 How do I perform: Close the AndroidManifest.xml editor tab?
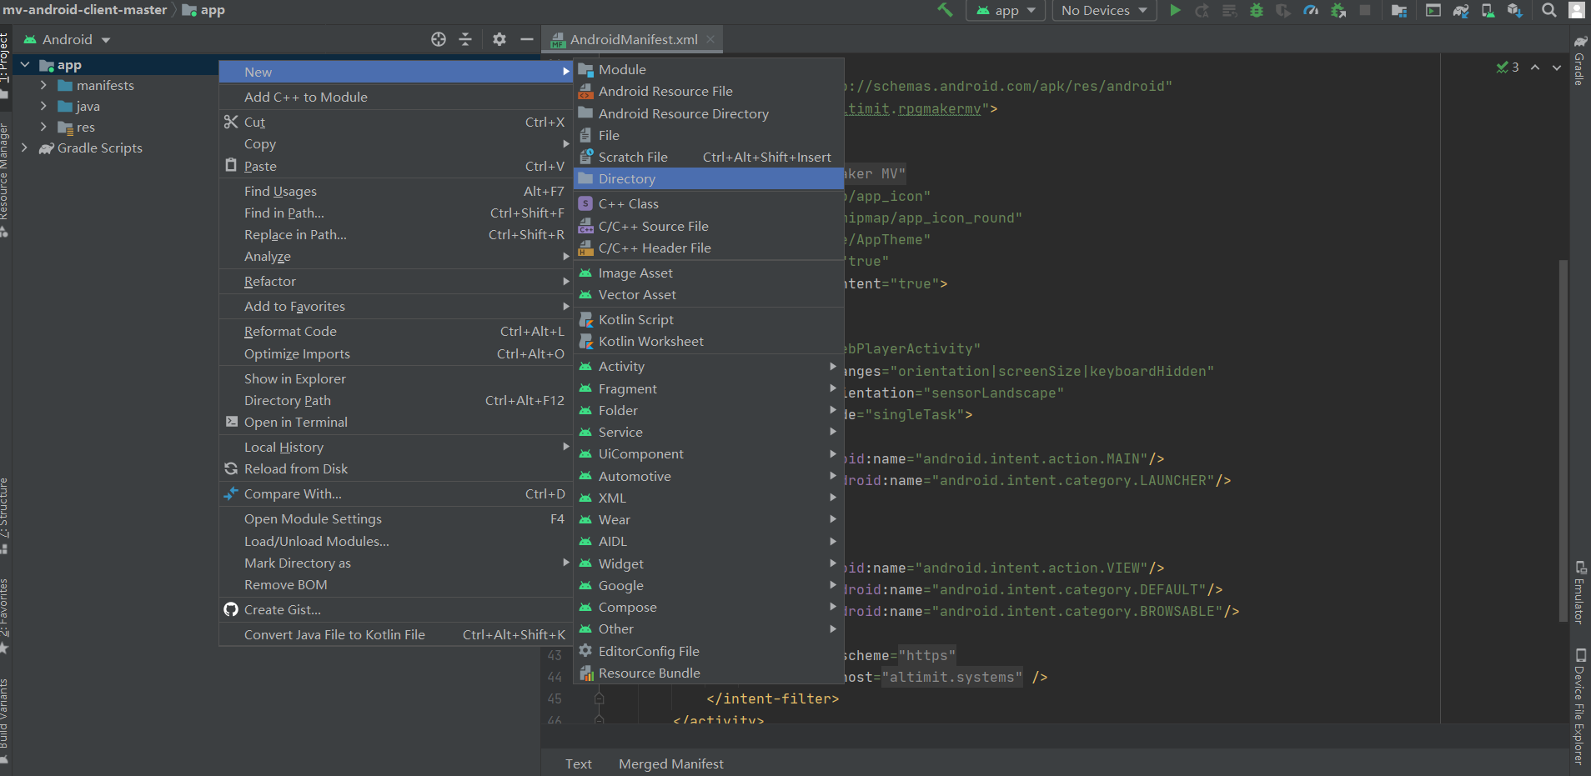710,39
